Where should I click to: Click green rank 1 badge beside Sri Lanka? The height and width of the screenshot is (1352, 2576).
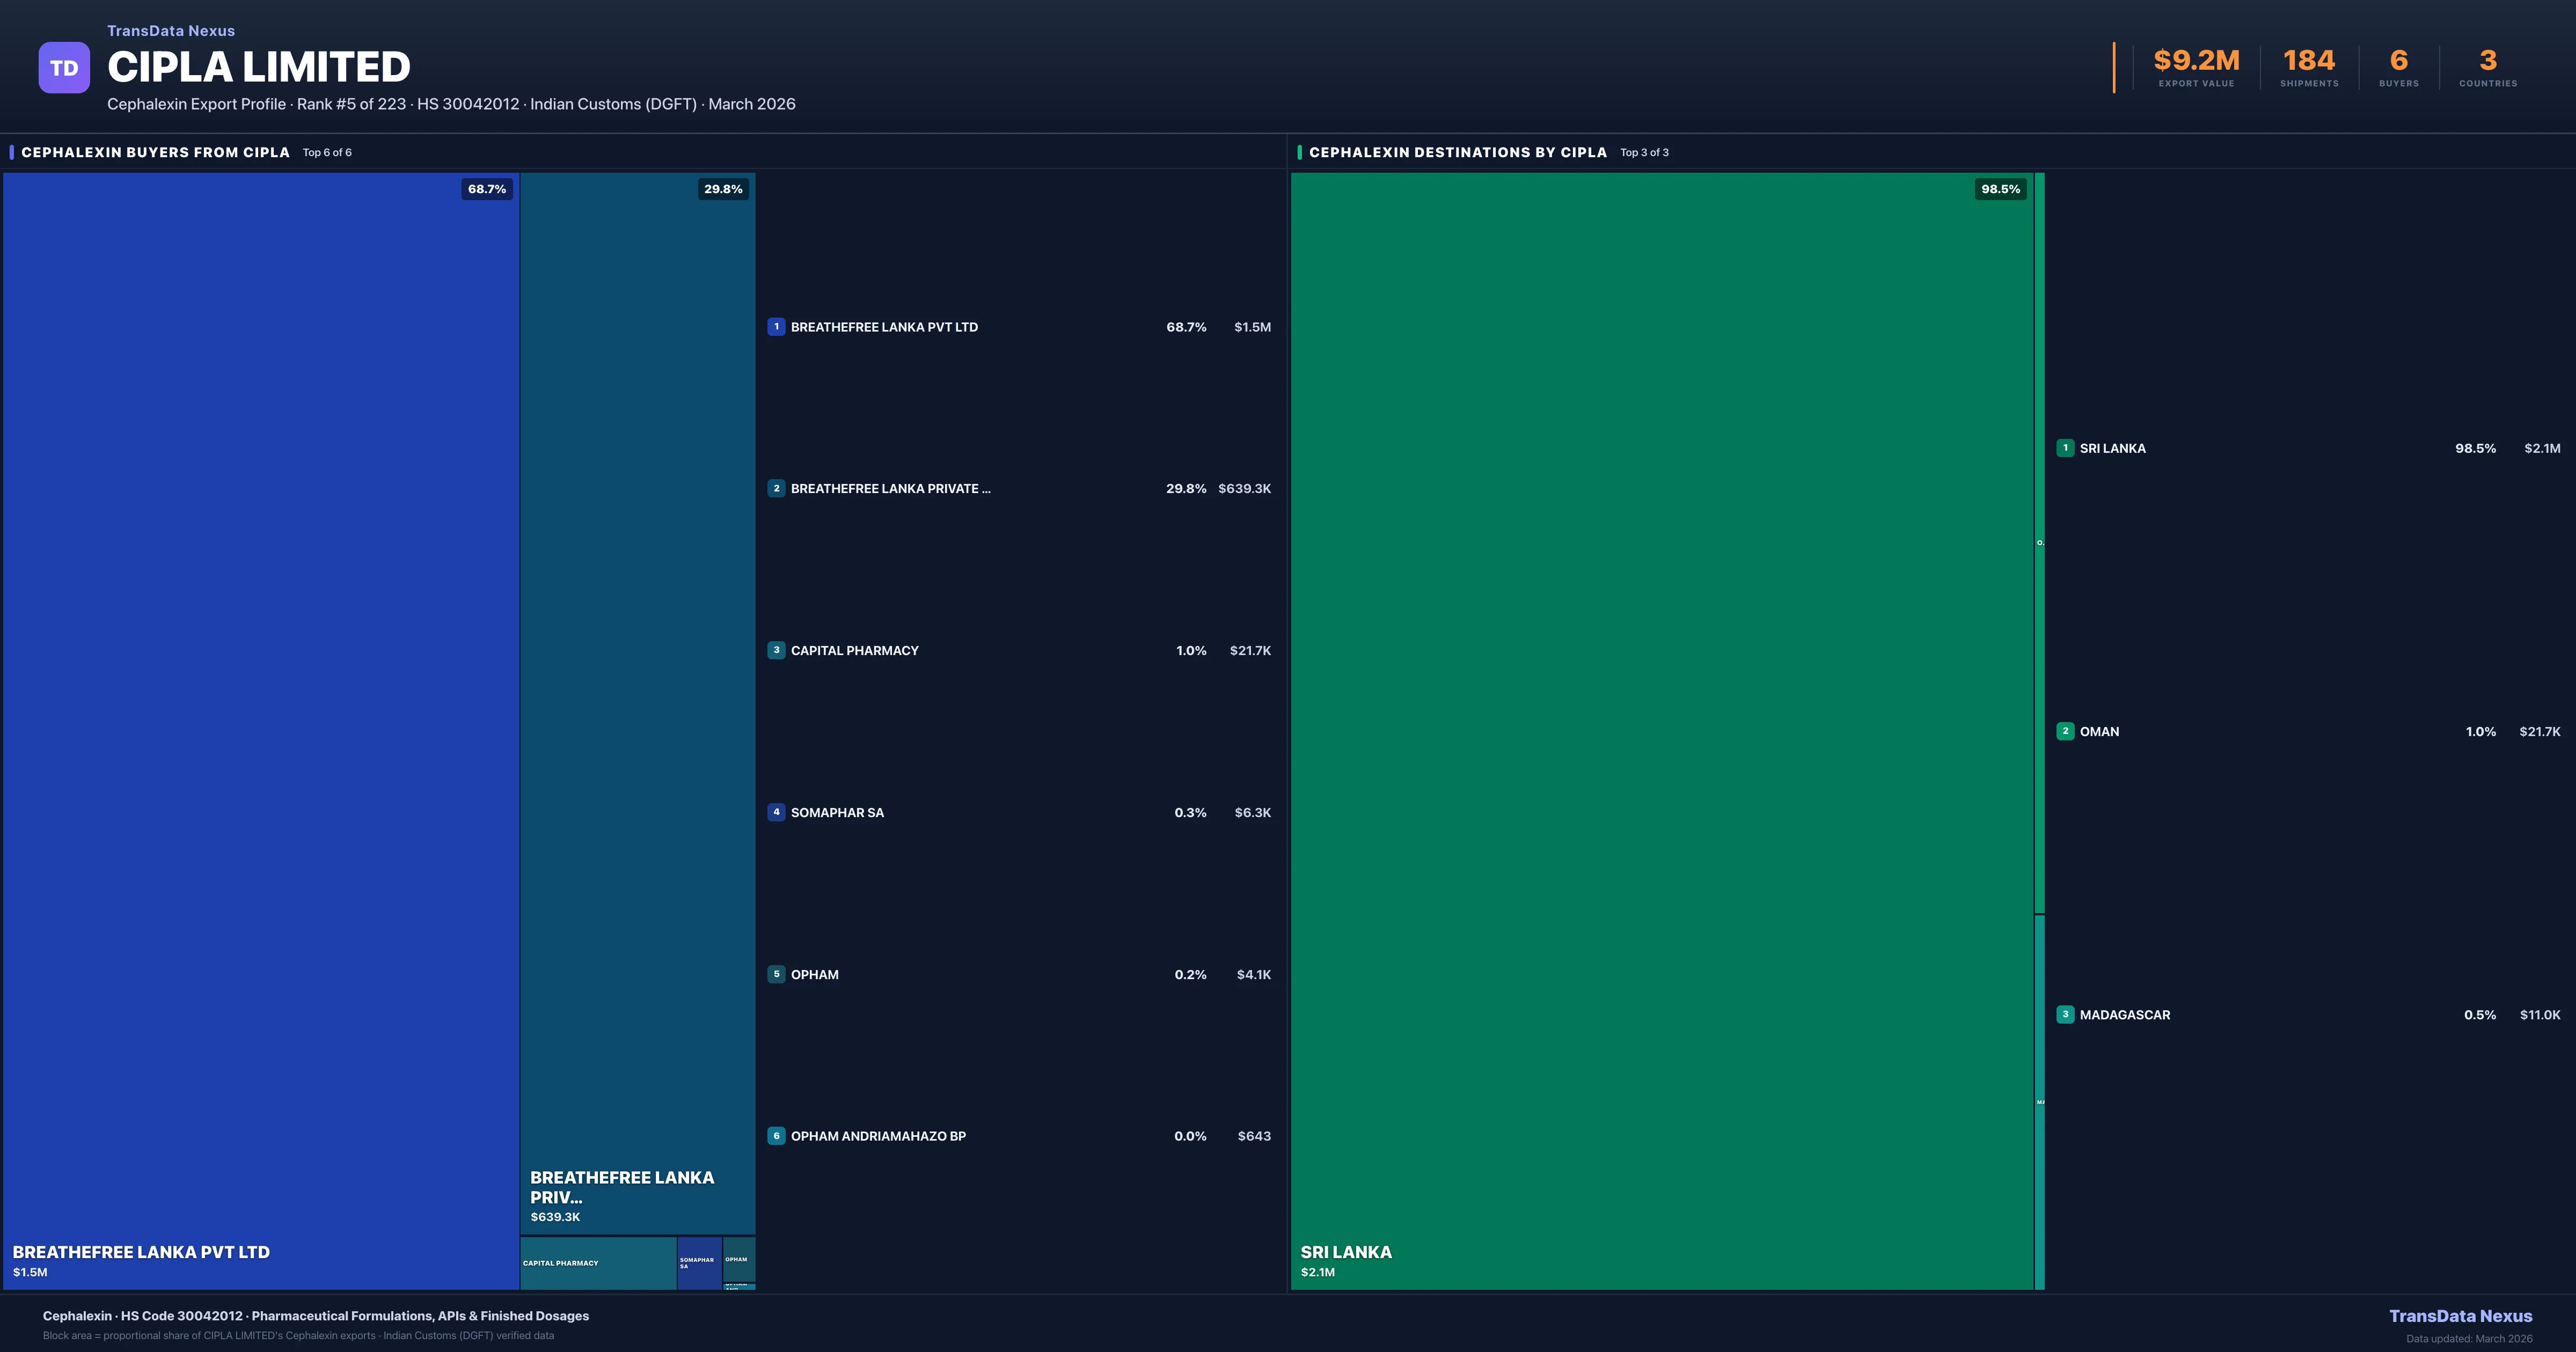click(x=2065, y=448)
